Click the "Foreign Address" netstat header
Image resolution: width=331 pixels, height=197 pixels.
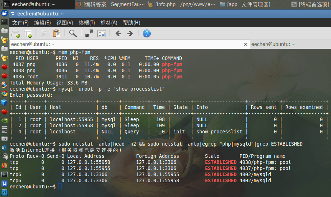[158, 156]
